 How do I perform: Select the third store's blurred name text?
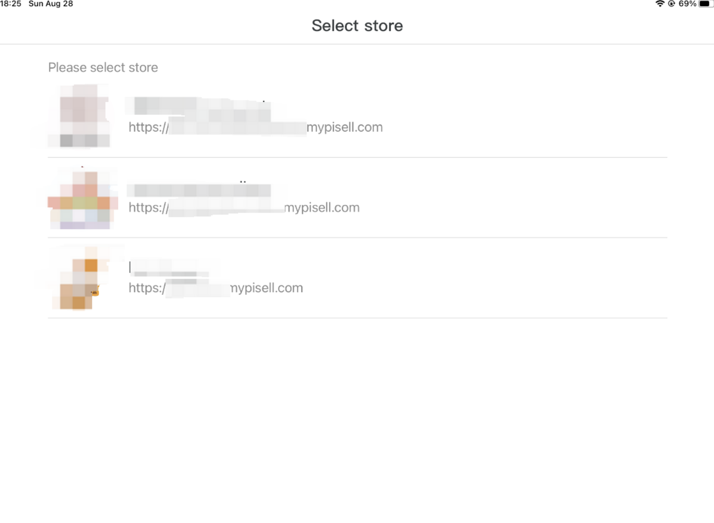(x=169, y=268)
